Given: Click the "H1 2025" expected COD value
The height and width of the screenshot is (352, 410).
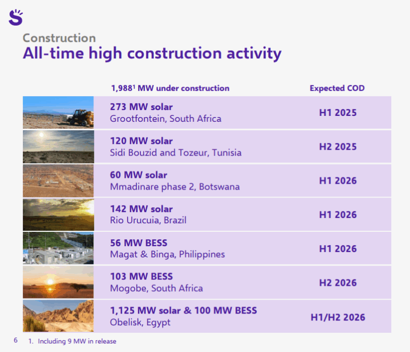Looking at the screenshot, I should click(x=337, y=113).
